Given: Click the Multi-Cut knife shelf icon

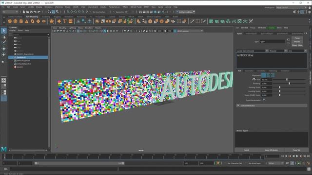Looking at the screenshot, I should 192,21.
